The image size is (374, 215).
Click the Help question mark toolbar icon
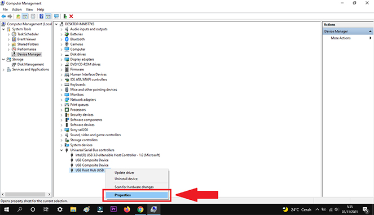tap(41, 16)
